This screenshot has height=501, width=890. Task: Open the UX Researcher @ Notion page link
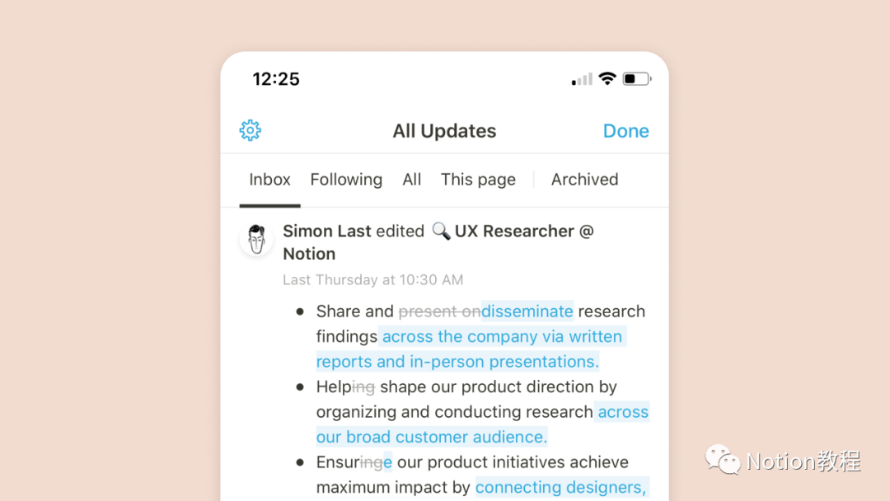(x=523, y=232)
